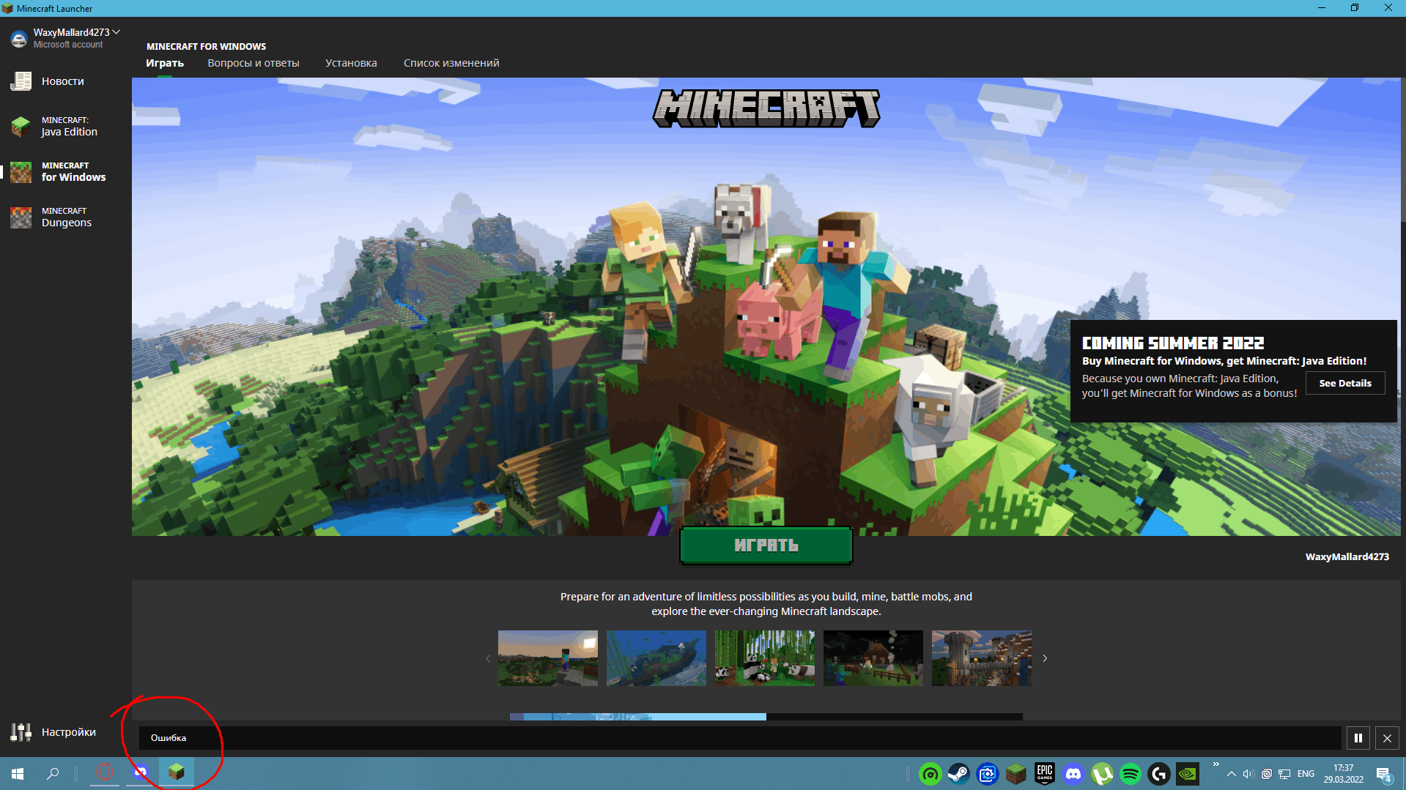Show next screenshots with right chevron

(x=1045, y=659)
